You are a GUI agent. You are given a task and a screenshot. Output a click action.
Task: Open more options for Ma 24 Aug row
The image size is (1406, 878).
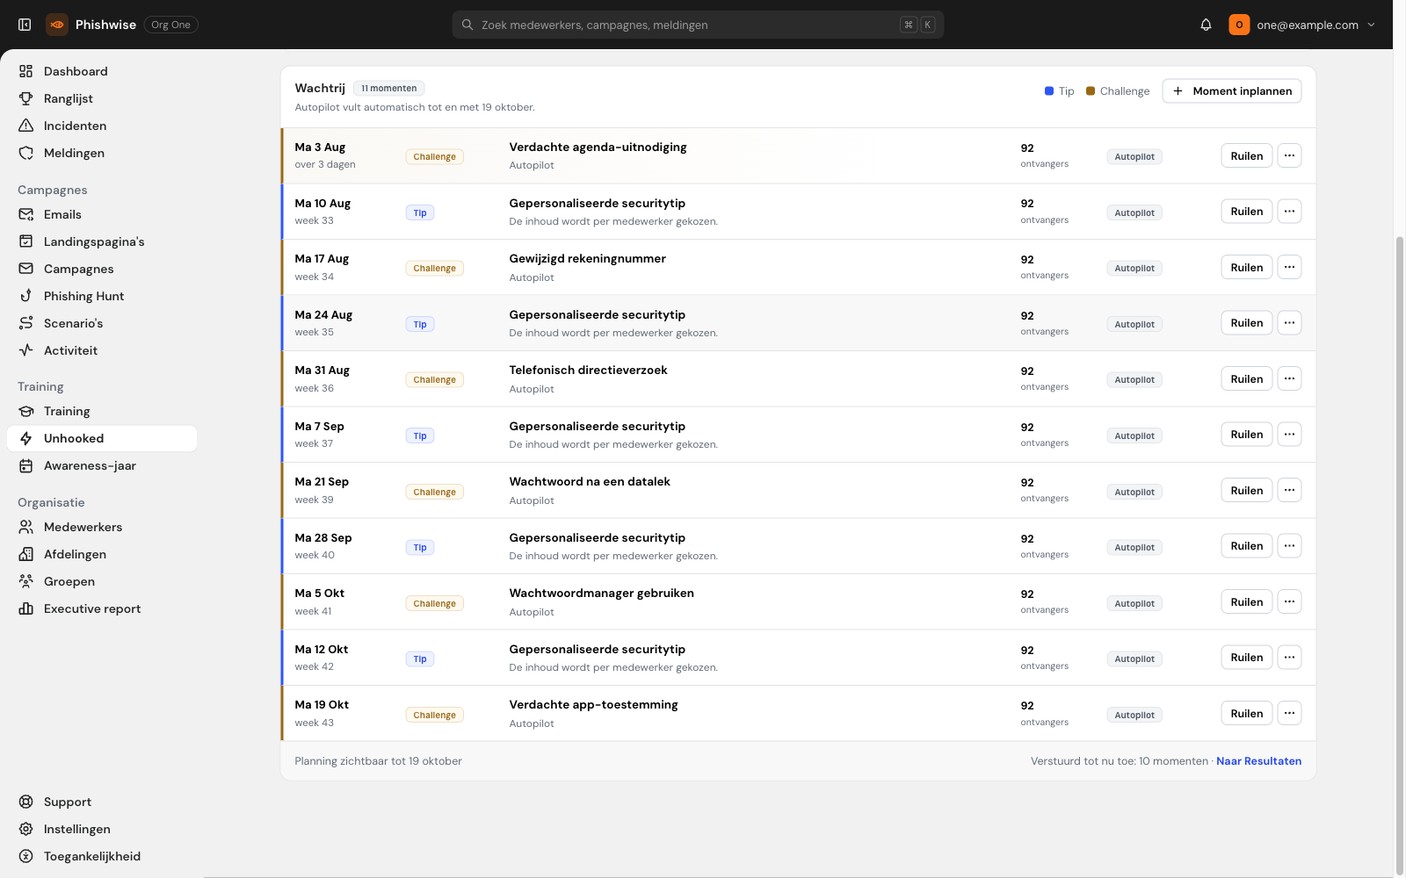[1289, 322]
